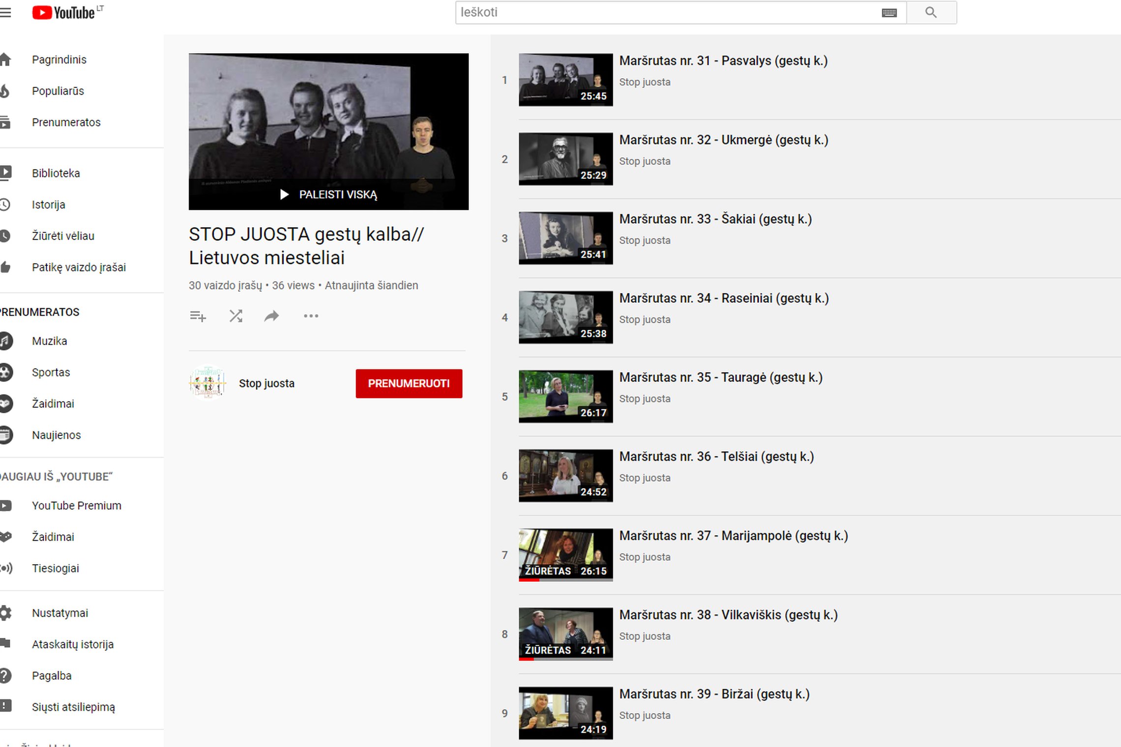Open Maršrutas nr. 39 - Biržai title

pyautogui.click(x=714, y=693)
